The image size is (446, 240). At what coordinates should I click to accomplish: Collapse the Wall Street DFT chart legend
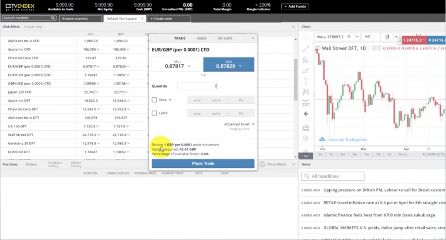pos(318,48)
